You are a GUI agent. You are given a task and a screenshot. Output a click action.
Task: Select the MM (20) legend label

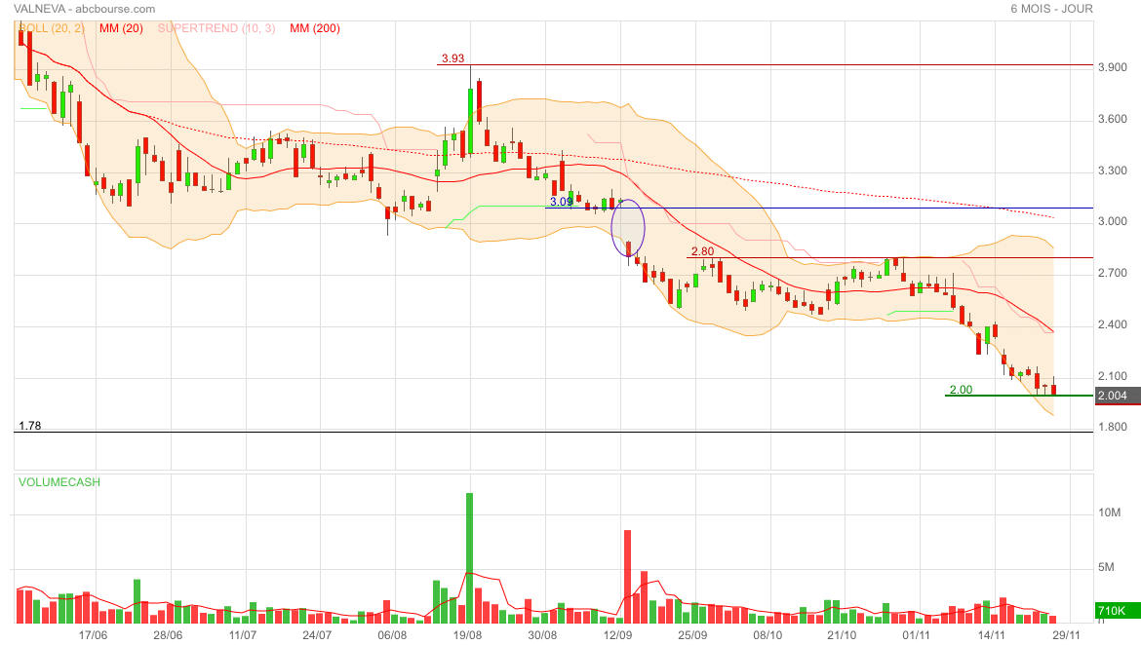point(122,28)
